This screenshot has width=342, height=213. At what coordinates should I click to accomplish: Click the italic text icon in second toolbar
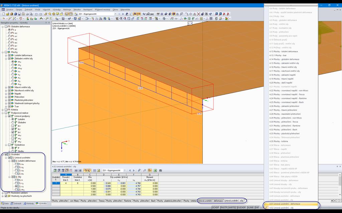click(172, 19)
